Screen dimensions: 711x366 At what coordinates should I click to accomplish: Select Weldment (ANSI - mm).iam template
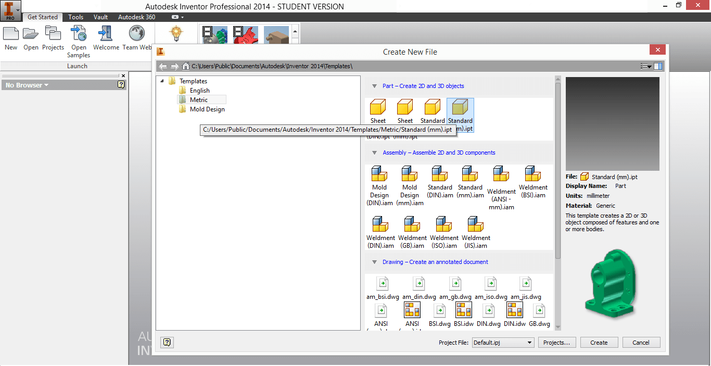coord(501,188)
